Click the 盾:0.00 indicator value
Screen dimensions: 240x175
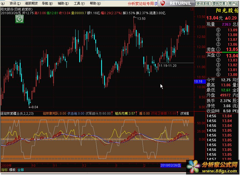click(144, 114)
